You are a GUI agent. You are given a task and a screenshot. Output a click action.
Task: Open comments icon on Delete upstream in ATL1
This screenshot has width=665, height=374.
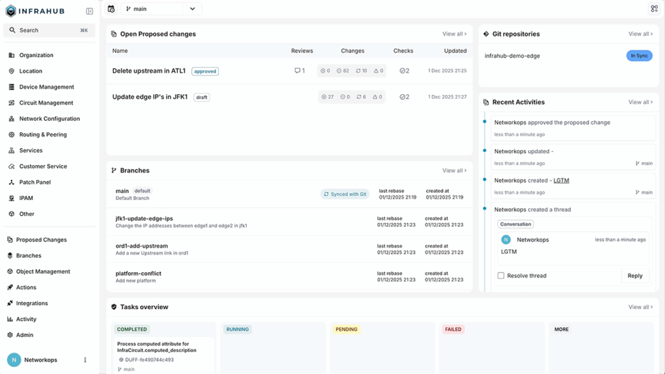299,71
